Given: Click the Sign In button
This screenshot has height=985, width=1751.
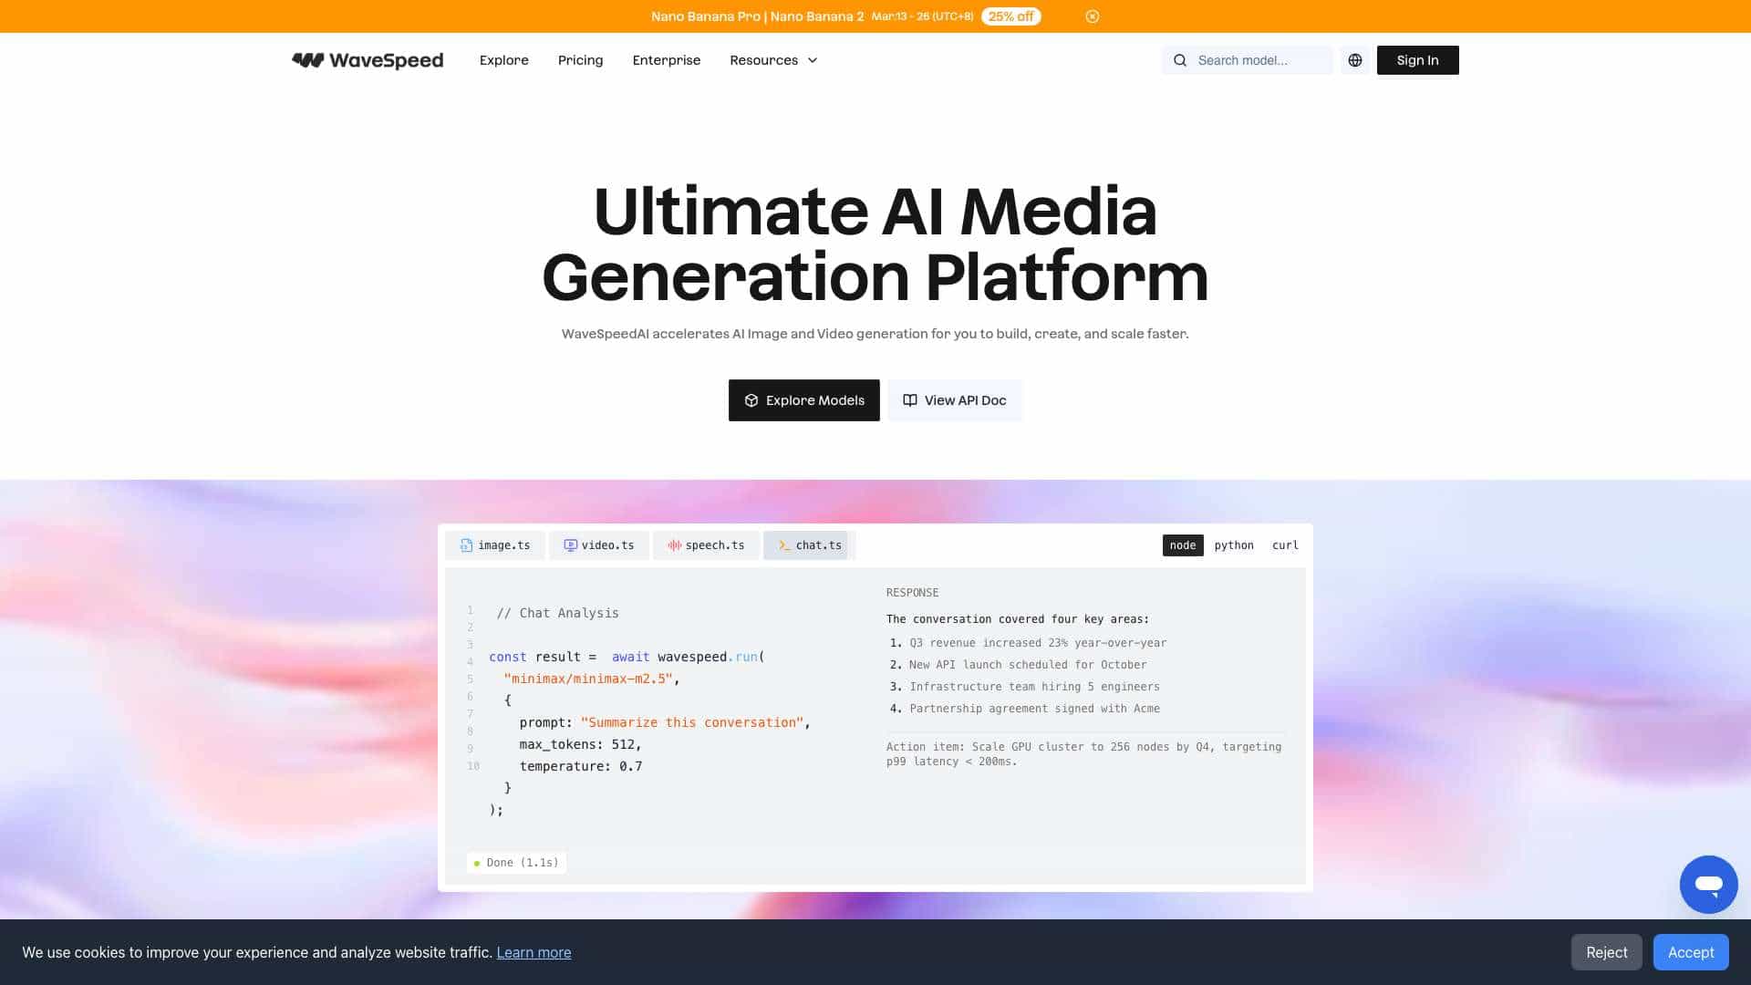Looking at the screenshot, I should 1417,60.
